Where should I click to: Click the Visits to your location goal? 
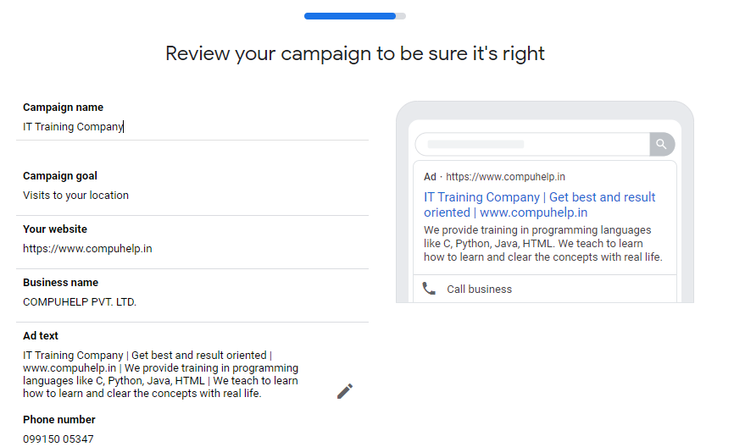point(75,196)
